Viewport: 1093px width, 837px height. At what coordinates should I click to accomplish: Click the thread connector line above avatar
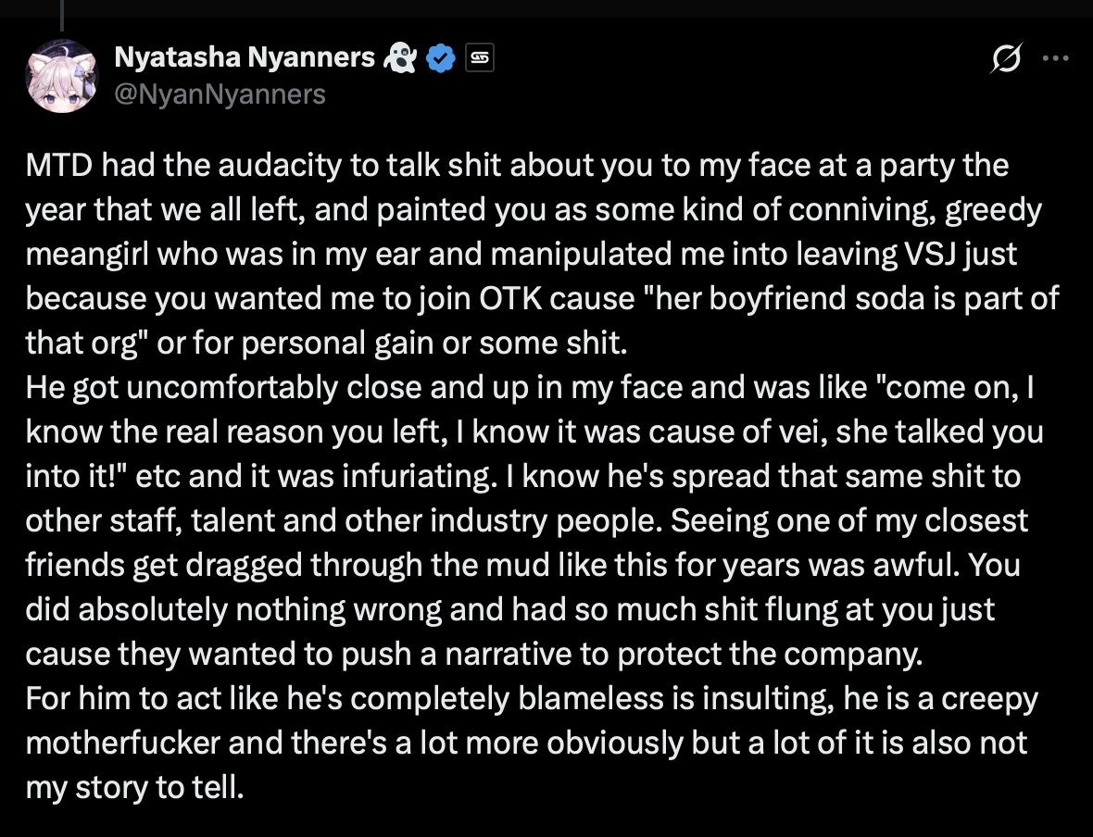62,16
